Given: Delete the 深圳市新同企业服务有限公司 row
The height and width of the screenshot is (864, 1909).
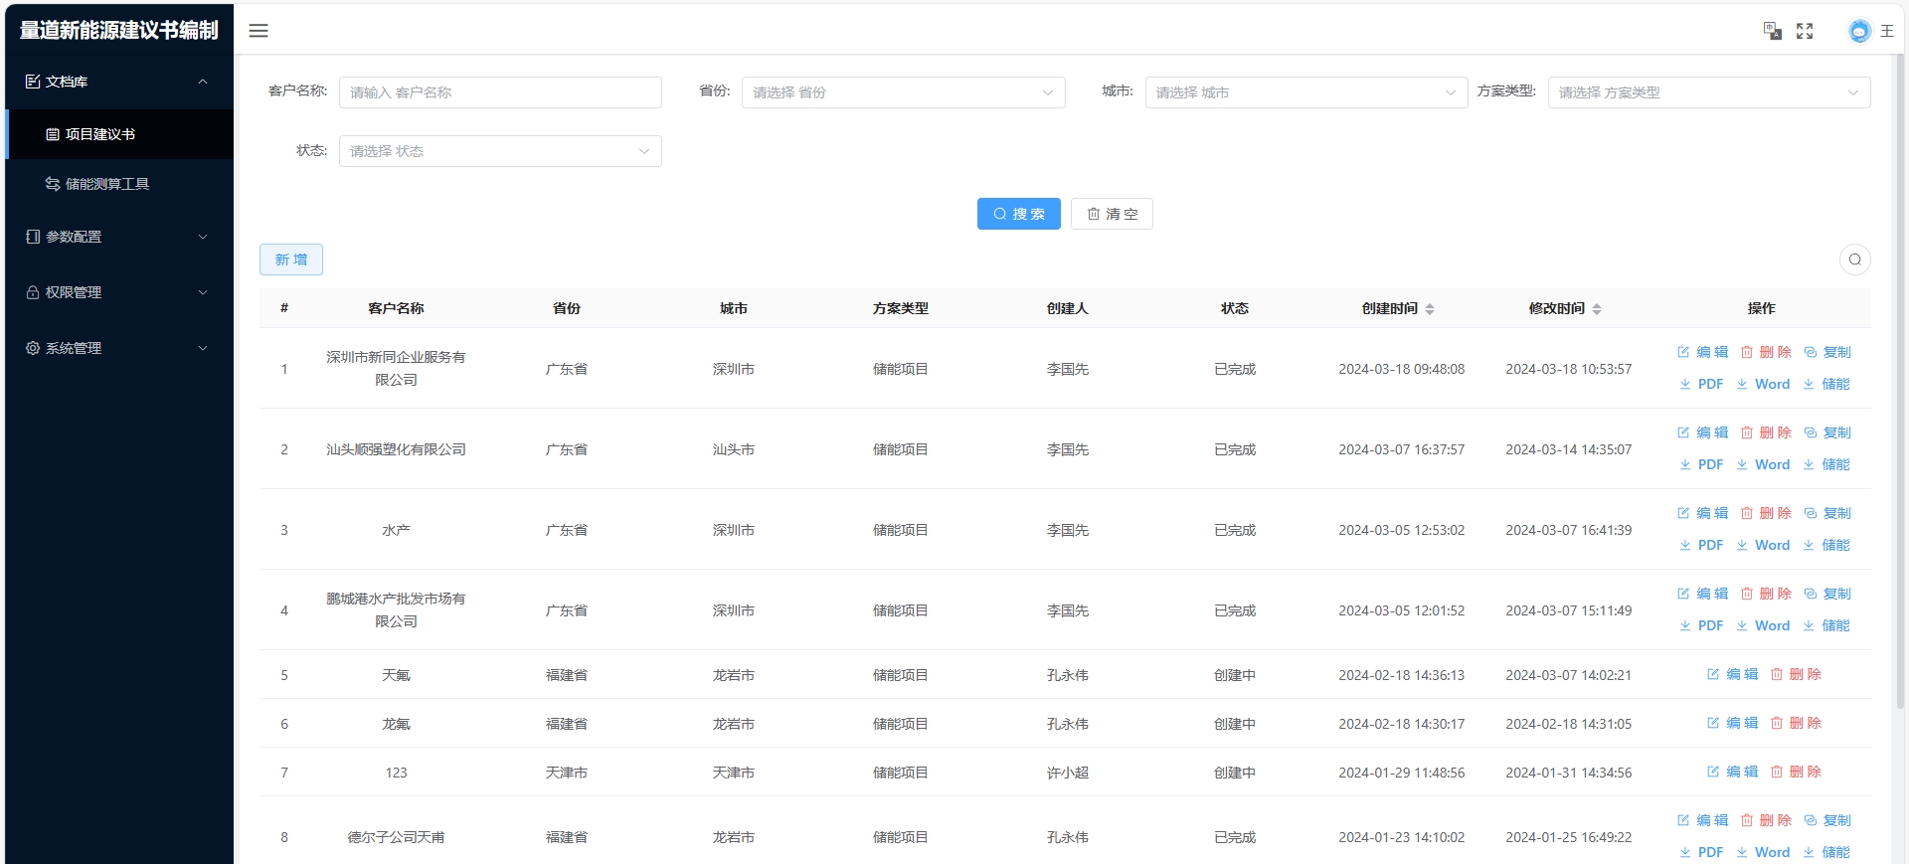Looking at the screenshot, I should point(1766,352).
